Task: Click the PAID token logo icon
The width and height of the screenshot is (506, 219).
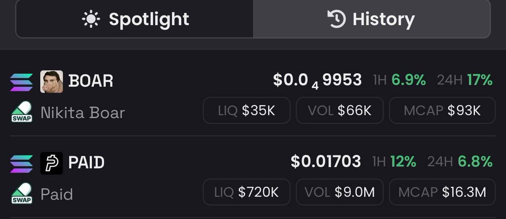Action: [51, 163]
